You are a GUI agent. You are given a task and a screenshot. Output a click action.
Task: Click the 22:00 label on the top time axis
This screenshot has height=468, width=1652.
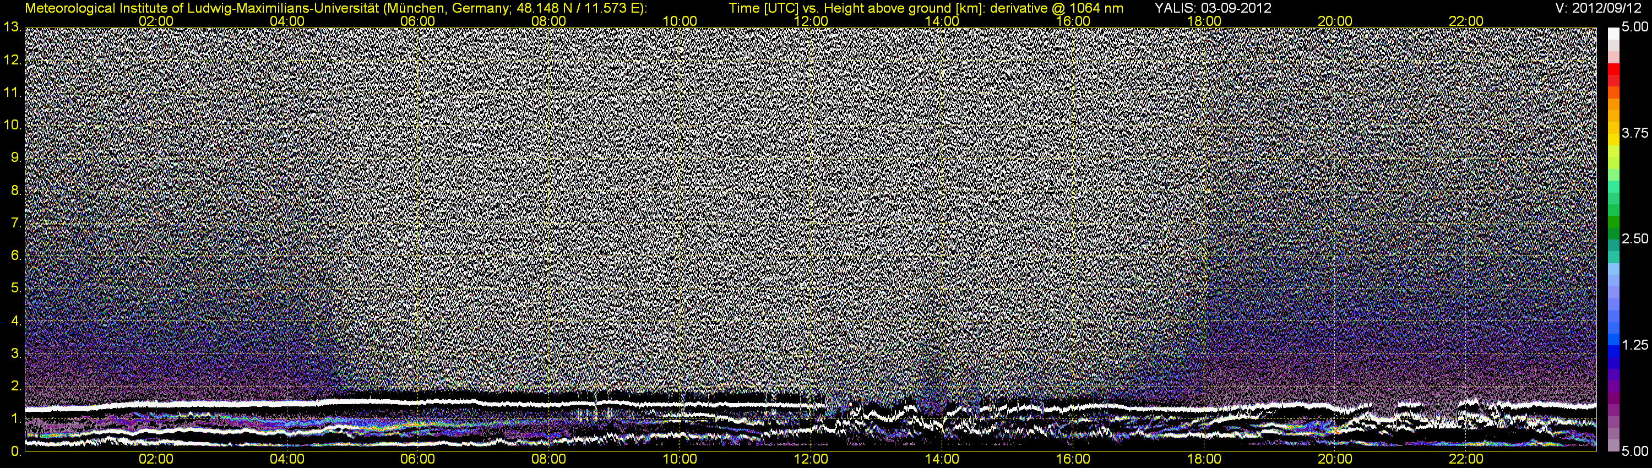click(x=1466, y=21)
